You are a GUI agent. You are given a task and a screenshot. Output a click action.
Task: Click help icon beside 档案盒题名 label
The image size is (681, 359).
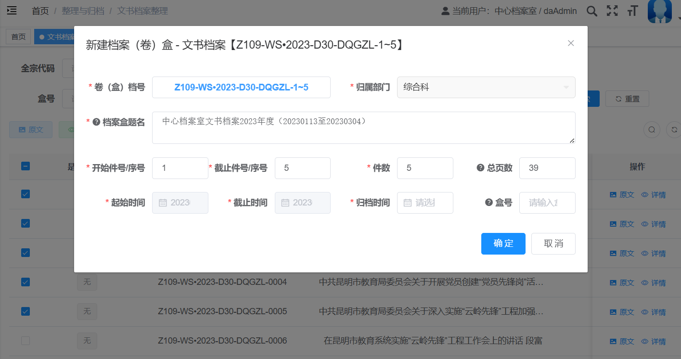pyautogui.click(x=96, y=122)
